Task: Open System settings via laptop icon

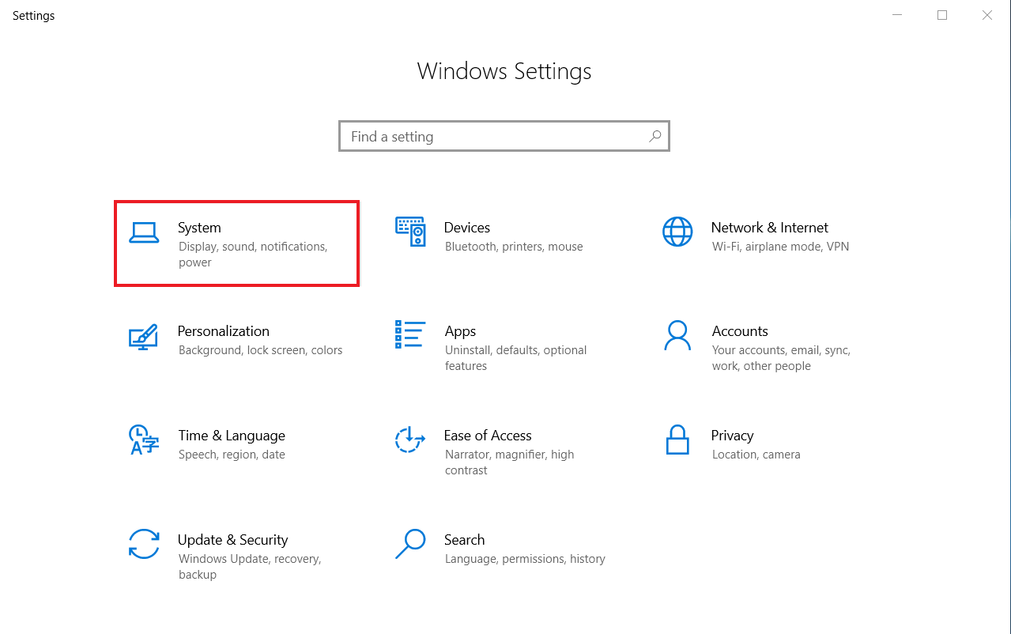Action: (144, 233)
